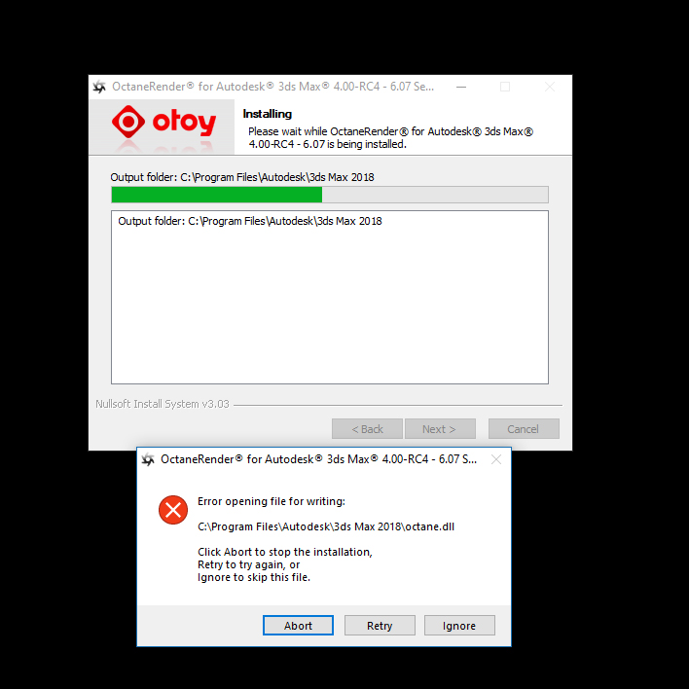This screenshot has height=689, width=689.
Task: Click the Nullsoft Install System v3.03 label
Action: [x=163, y=404]
